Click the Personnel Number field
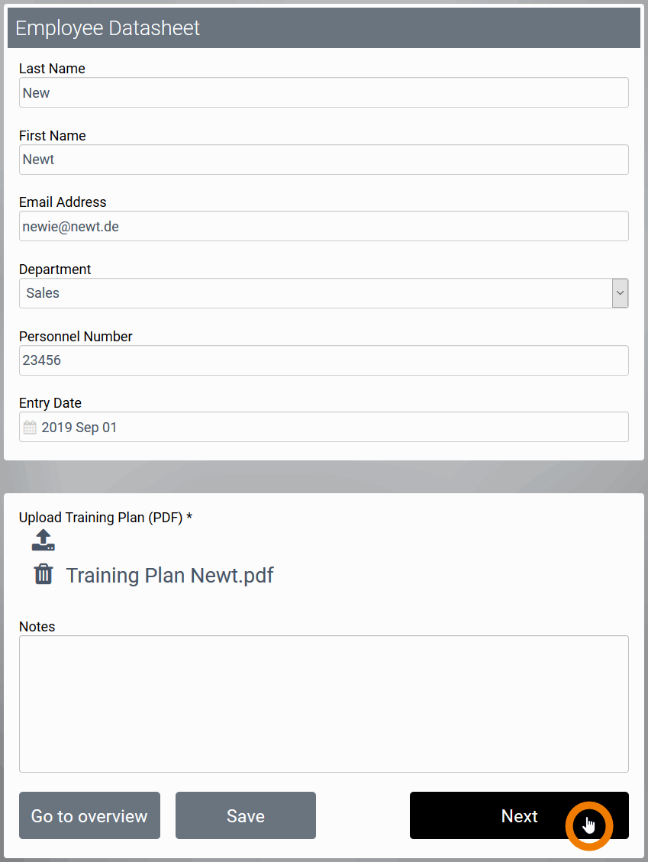The width and height of the screenshot is (648, 862). (x=324, y=360)
